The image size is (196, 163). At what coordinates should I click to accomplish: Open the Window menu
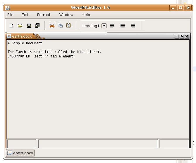[66, 15]
